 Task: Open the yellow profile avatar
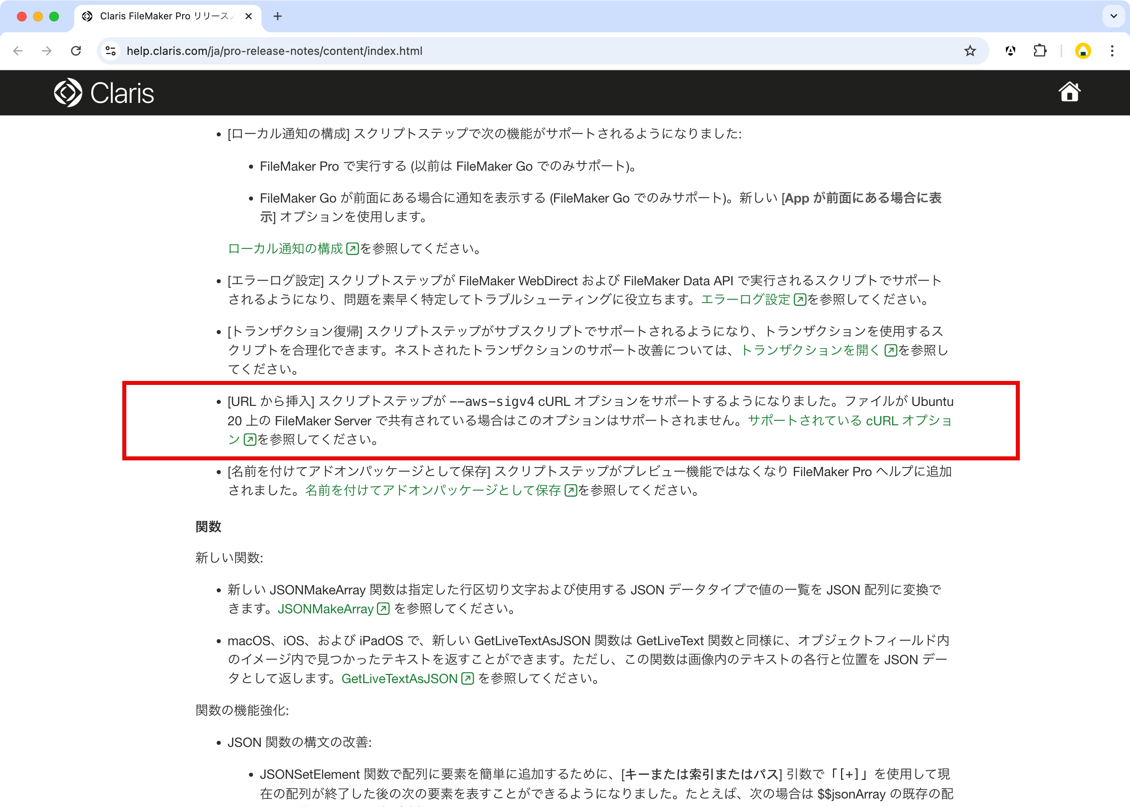click(1083, 51)
